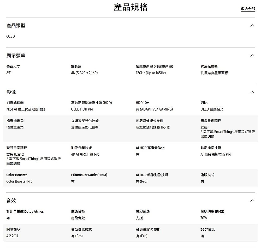
Task: Click the HDR10+ label
Action: tap(142, 103)
